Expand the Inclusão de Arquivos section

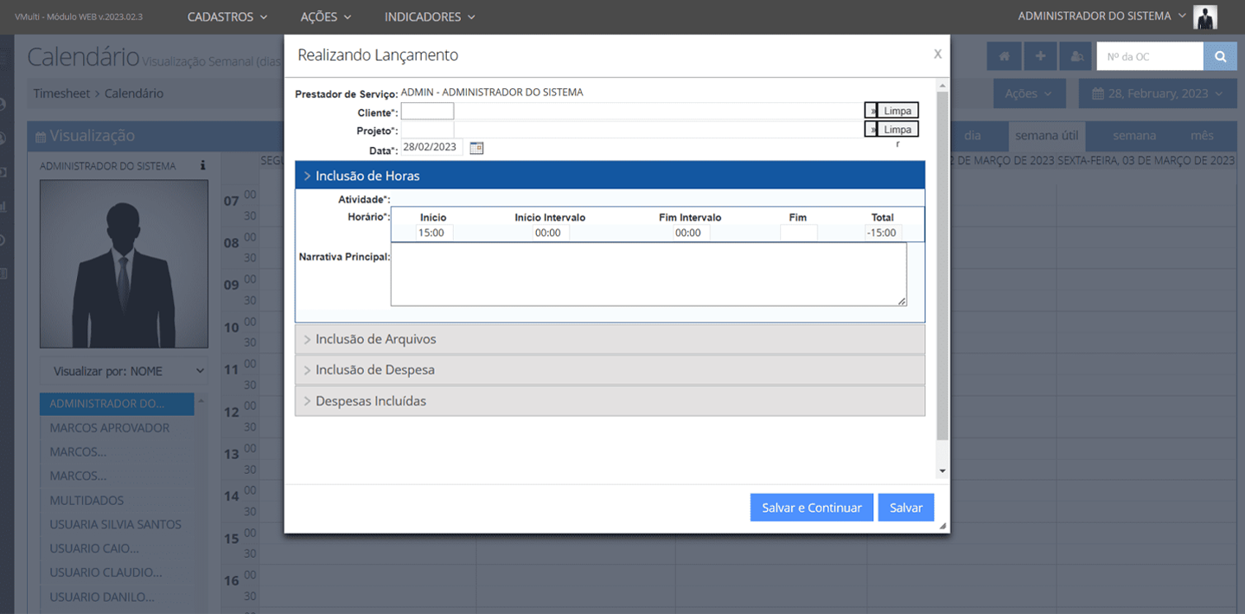coord(610,339)
